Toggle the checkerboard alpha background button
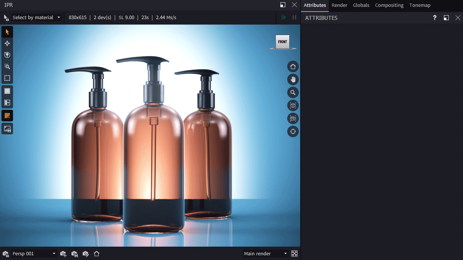Screen dimensions: 463x260 click(x=294, y=253)
